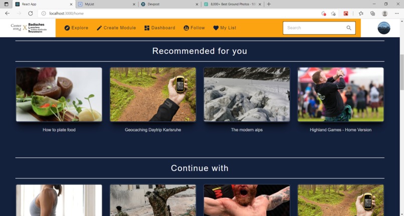Open the user profile avatar
Image resolution: width=404 pixels, height=216 pixels.
point(383,28)
